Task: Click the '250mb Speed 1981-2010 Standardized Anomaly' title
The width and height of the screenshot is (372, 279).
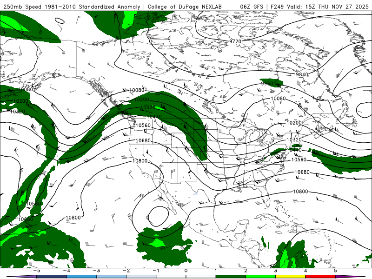Action: [72, 7]
